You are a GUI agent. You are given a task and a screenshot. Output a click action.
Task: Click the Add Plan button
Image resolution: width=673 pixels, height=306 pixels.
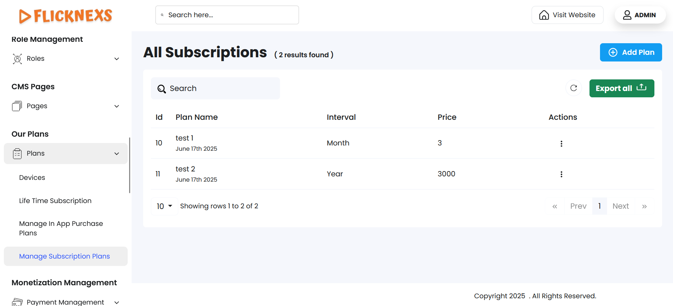point(631,52)
